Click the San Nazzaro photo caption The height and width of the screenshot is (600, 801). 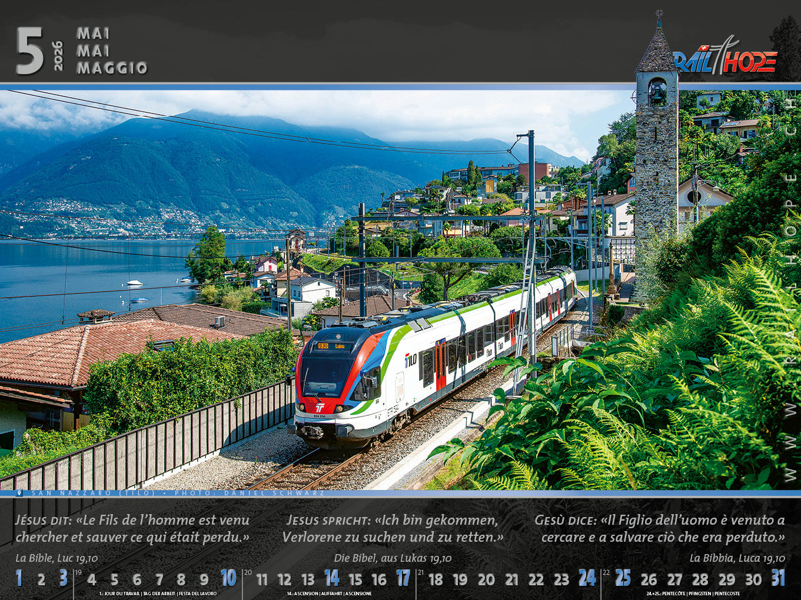pyautogui.click(x=177, y=493)
